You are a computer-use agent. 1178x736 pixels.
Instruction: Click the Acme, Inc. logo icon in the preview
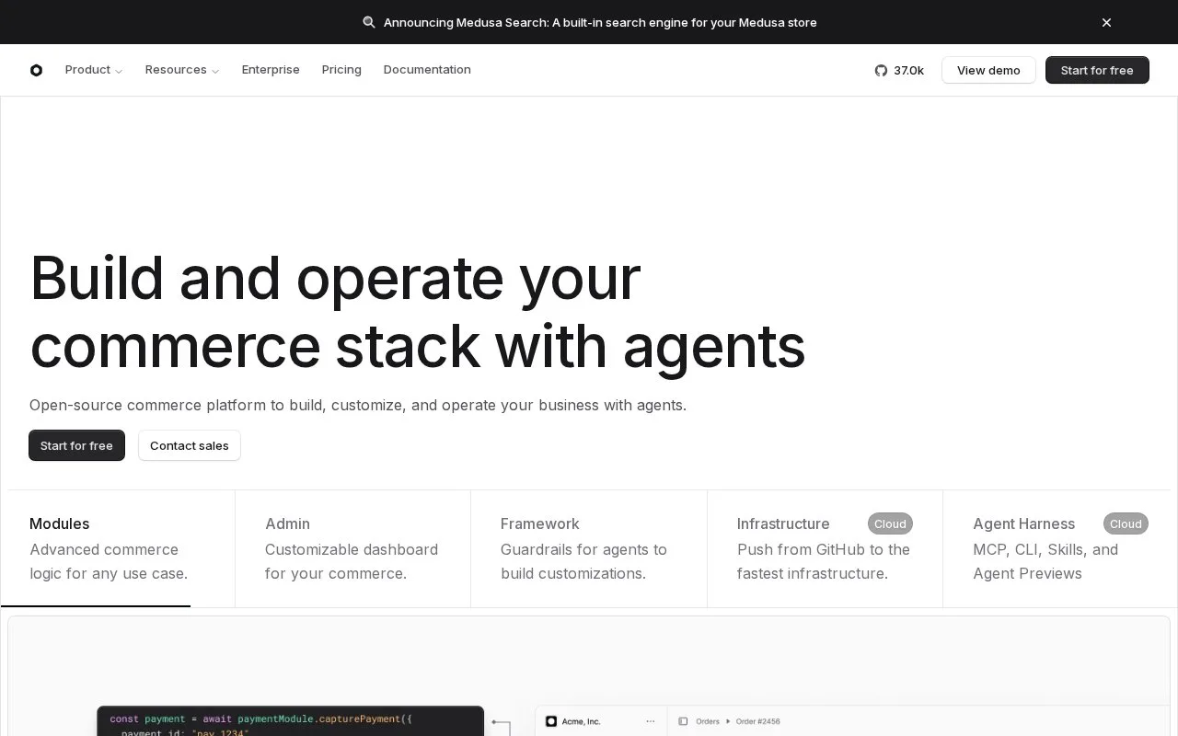pyautogui.click(x=551, y=721)
